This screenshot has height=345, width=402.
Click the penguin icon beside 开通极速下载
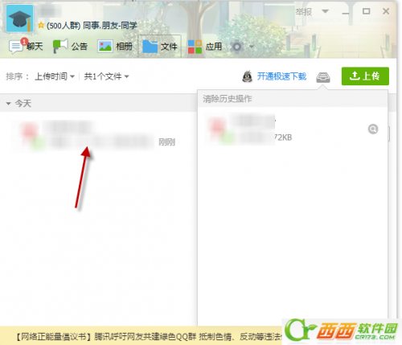247,76
